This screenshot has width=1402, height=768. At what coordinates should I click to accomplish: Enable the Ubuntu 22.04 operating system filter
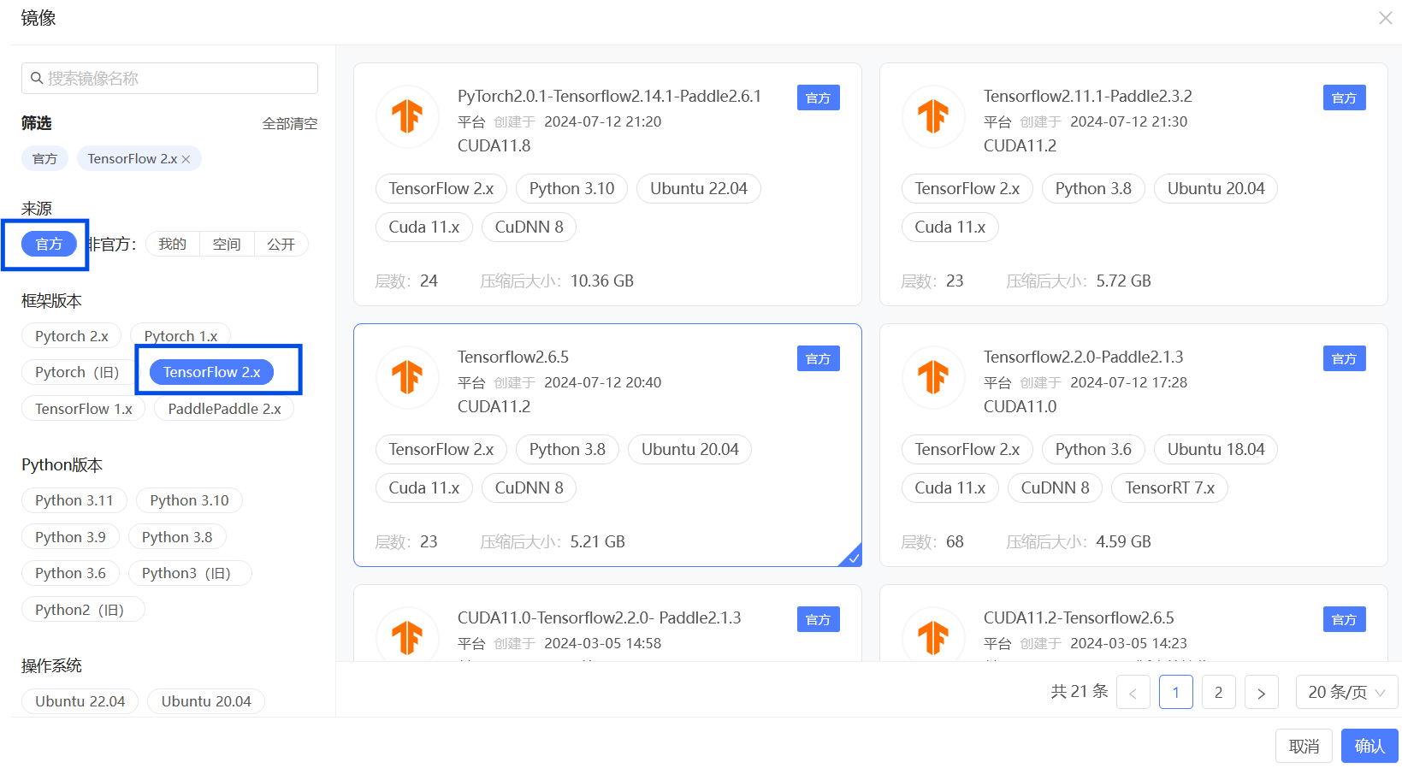(80, 701)
